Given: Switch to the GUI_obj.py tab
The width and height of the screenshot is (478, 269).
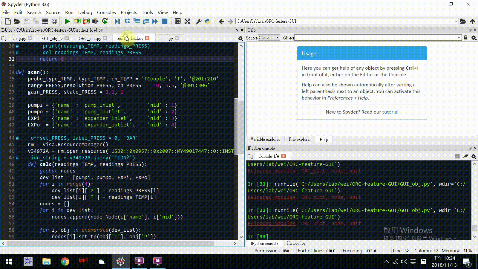Looking at the screenshot, I should click(52, 39).
